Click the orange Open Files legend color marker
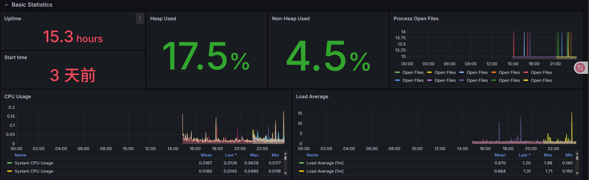 coord(493,72)
